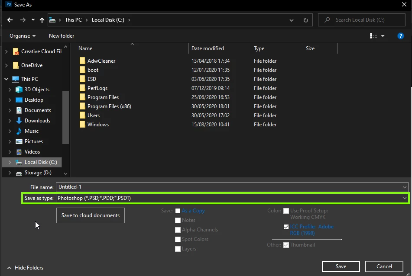This screenshot has height=276, width=412.
Task: Click the Cancel button
Action: pos(384,266)
